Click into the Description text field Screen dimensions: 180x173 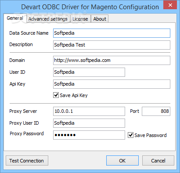pyautogui.click(x=112, y=45)
